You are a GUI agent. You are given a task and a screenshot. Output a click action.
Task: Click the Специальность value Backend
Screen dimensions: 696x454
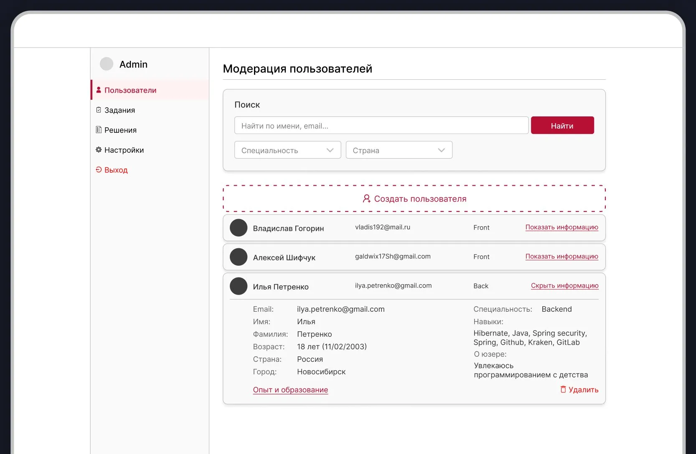557,309
